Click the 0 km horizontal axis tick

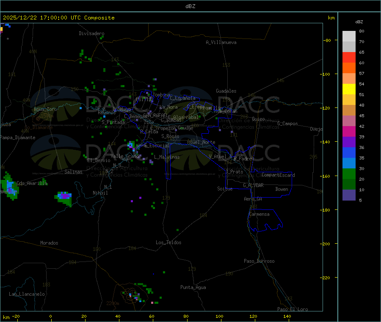pos(50,316)
